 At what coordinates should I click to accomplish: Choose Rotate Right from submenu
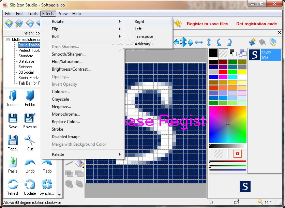click(x=148, y=21)
